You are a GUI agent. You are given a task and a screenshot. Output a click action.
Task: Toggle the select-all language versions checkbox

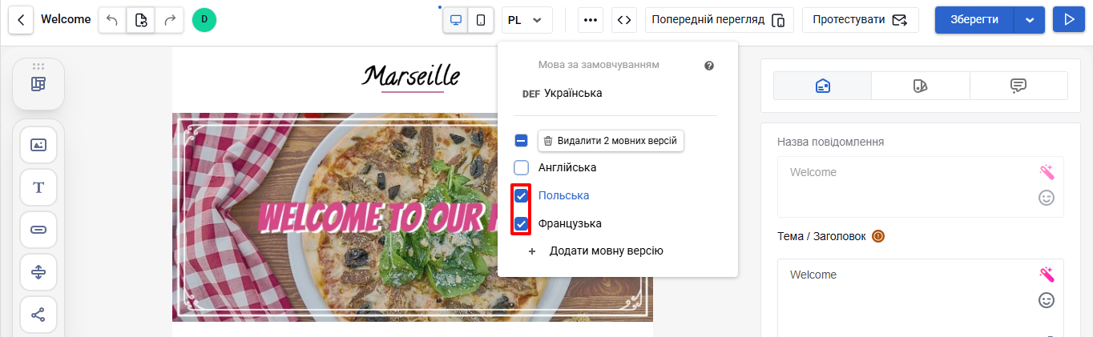click(521, 141)
